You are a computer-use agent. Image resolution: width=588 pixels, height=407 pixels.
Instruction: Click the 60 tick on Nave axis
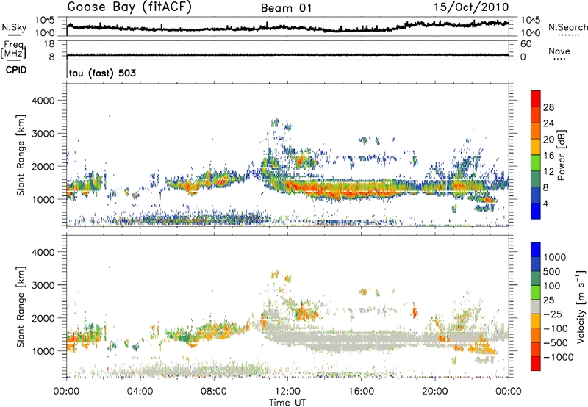click(526, 44)
